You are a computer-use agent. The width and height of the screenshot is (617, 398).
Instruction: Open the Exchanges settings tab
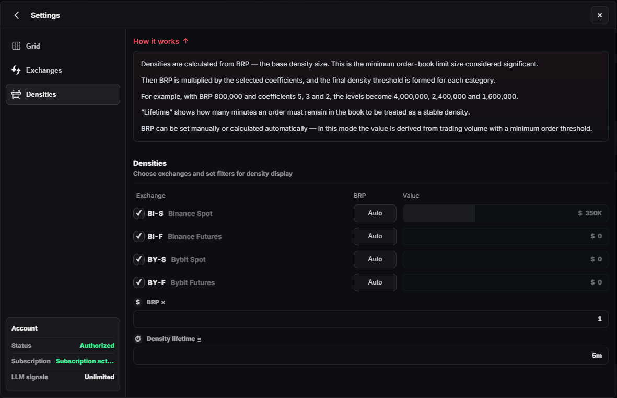(44, 70)
